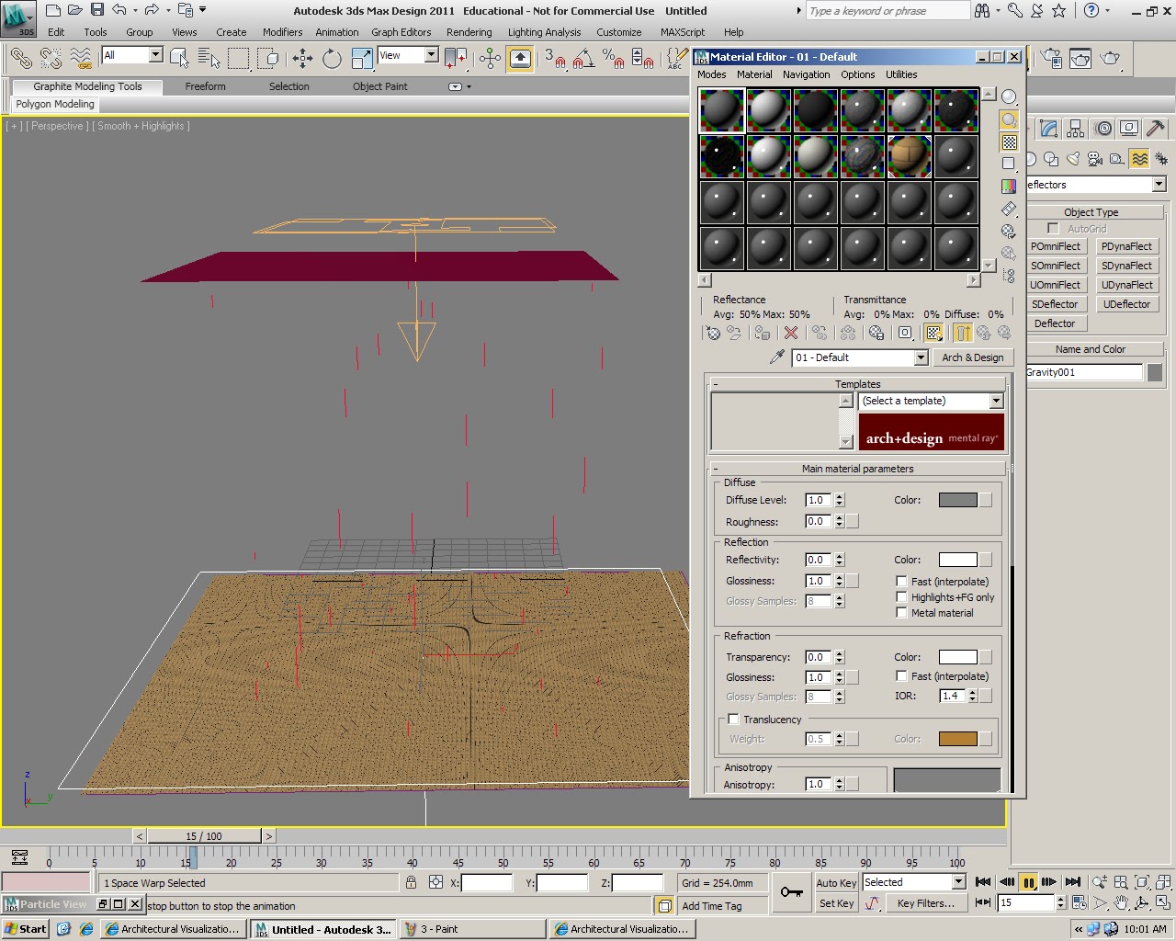
Task: Enable the AutoGrid checkbox
Action: click(x=1053, y=228)
